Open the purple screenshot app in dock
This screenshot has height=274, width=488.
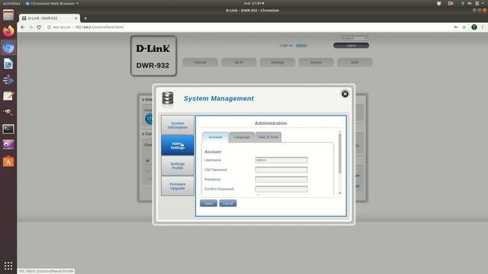point(8,145)
